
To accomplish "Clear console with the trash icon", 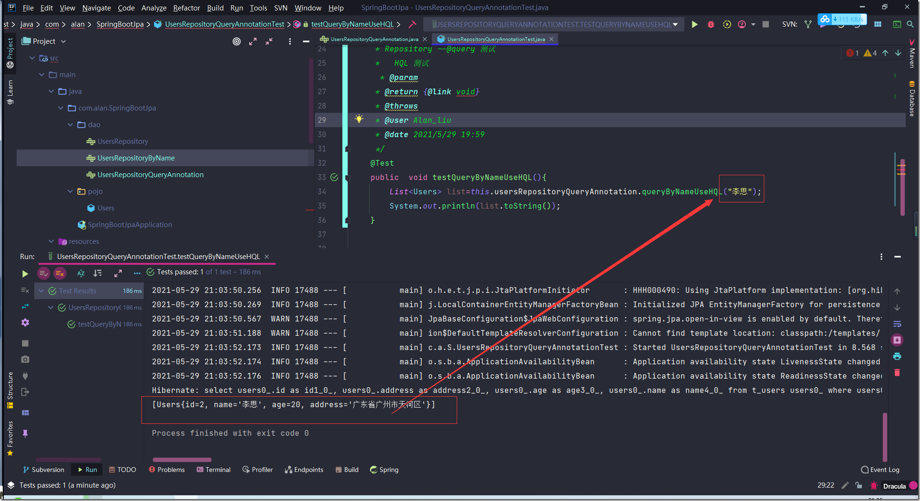I will click(897, 372).
